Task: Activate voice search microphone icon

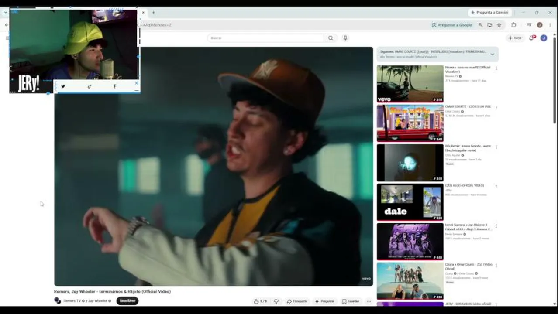Action: [345, 38]
